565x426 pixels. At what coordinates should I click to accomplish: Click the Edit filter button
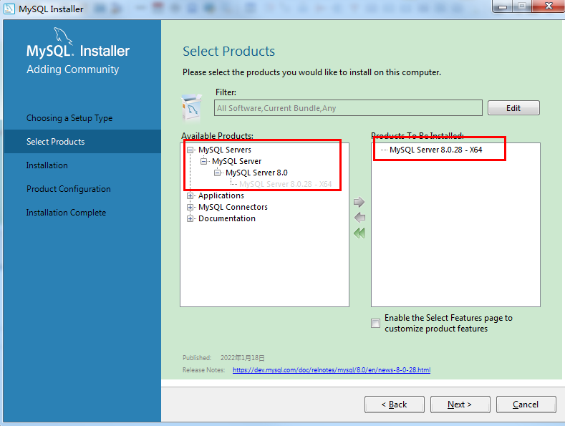click(513, 108)
